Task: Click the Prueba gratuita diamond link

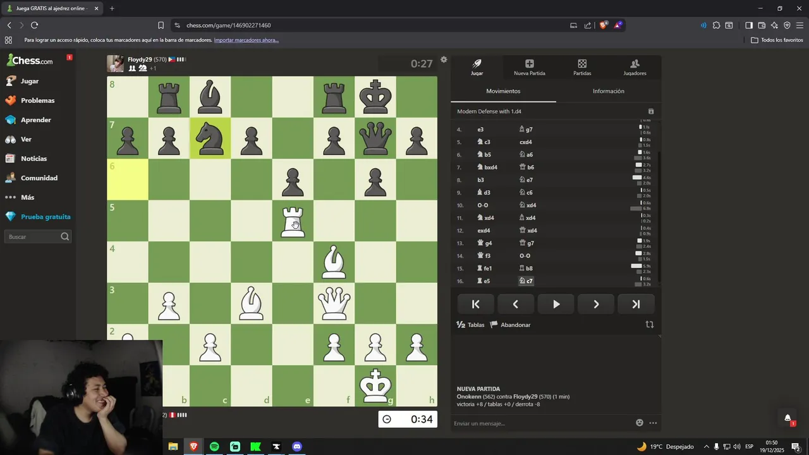Action: pyautogui.click(x=37, y=217)
